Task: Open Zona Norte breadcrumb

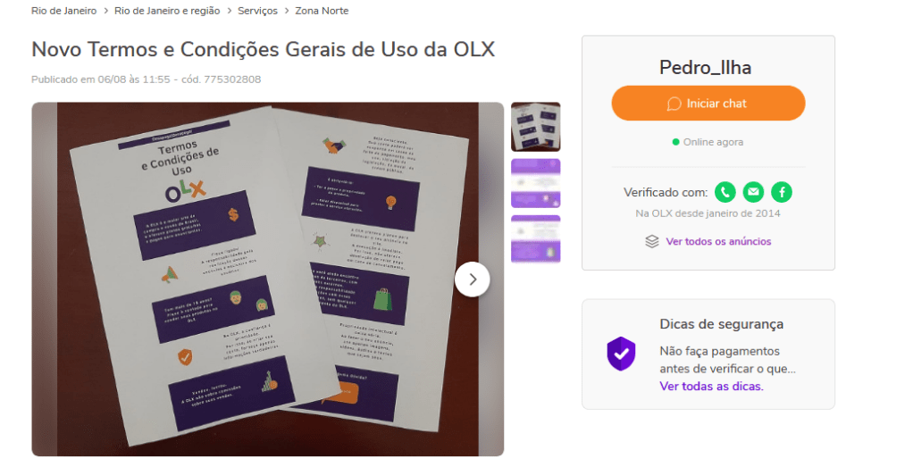Action: [322, 11]
